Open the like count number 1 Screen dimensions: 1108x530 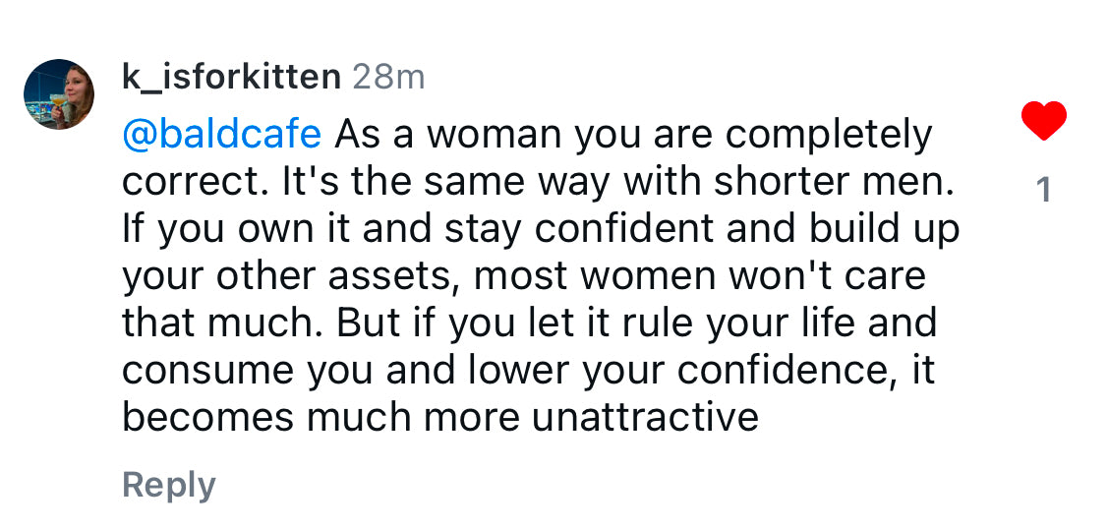1044,189
